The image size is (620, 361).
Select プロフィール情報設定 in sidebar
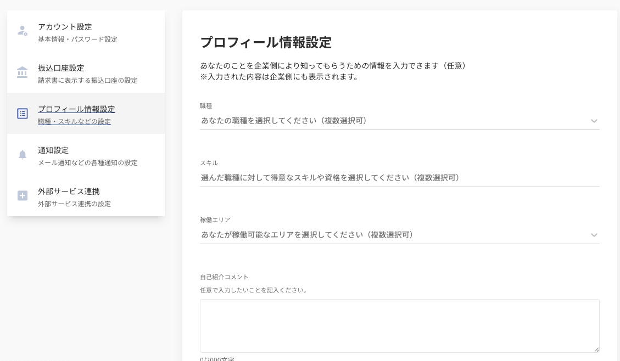(x=76, y=109)
